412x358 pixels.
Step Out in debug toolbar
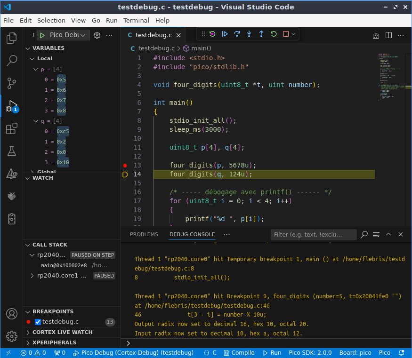(x=261, y=34)
